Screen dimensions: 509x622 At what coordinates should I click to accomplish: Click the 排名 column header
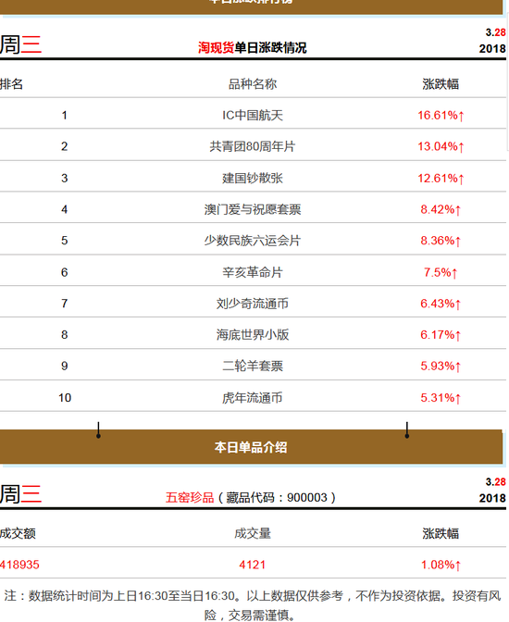click(x=11, y=84)
